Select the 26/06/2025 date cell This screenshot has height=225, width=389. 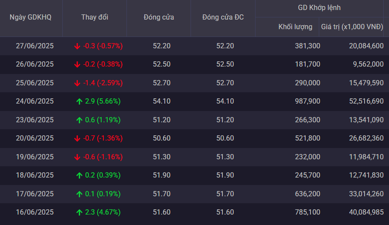[34, 64]
